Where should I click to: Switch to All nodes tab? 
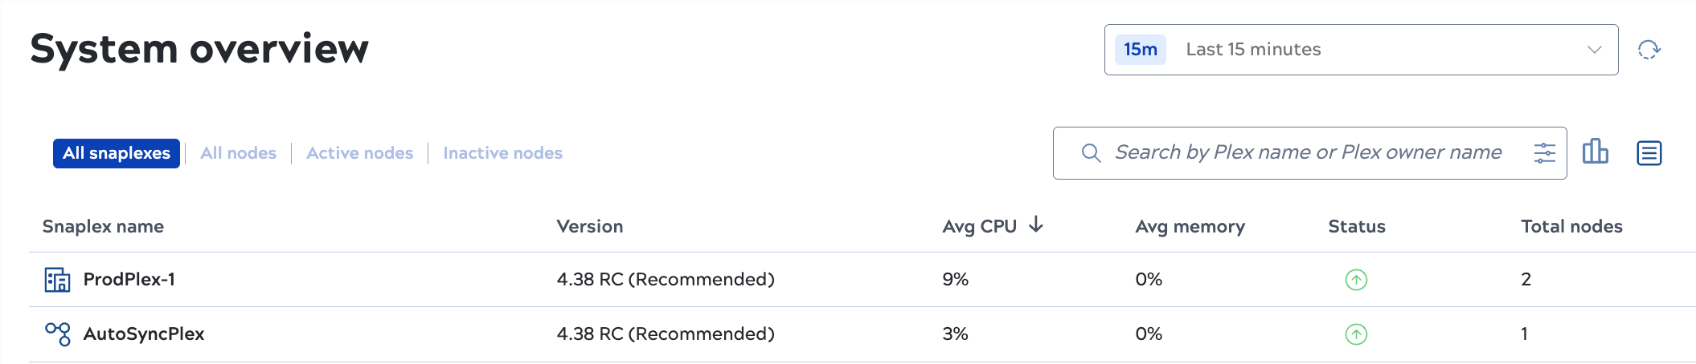coord(239,153)
